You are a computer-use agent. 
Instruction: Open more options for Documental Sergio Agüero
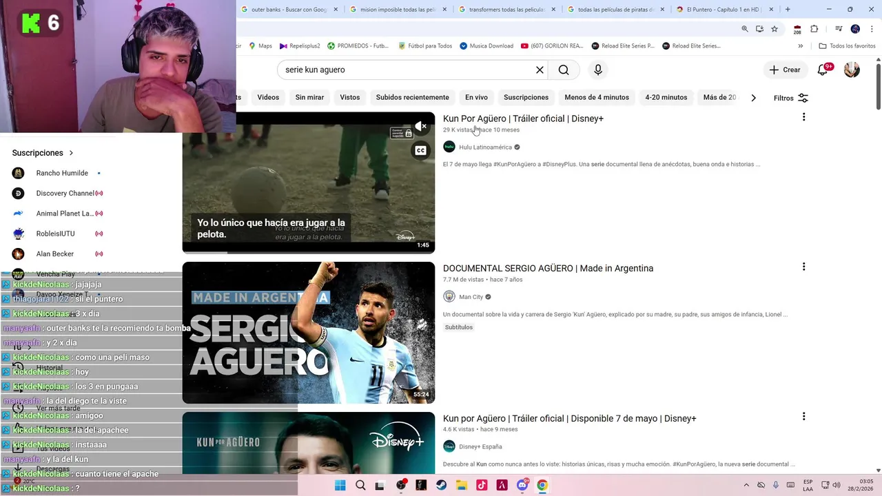coord(803,267)
